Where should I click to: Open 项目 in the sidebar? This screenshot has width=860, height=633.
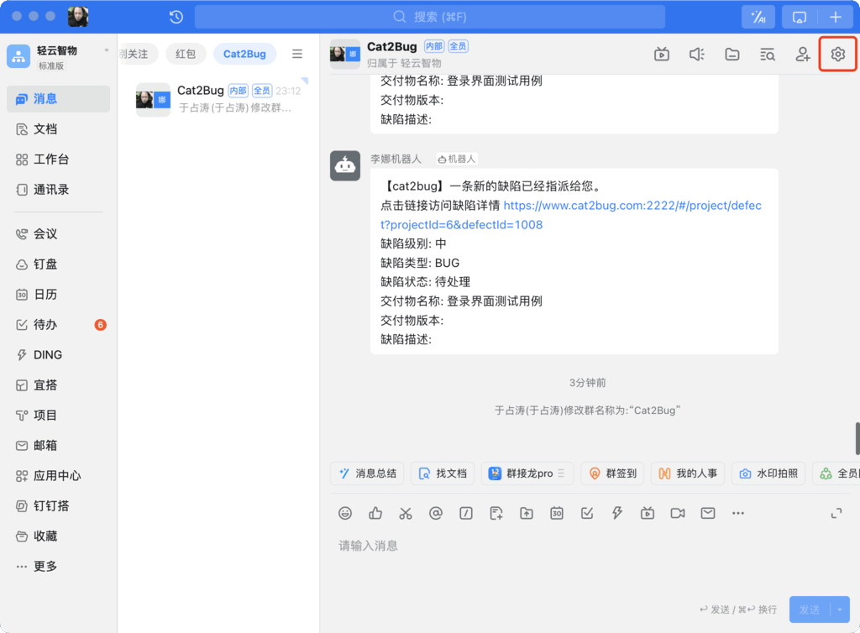(x=58, y=416)
